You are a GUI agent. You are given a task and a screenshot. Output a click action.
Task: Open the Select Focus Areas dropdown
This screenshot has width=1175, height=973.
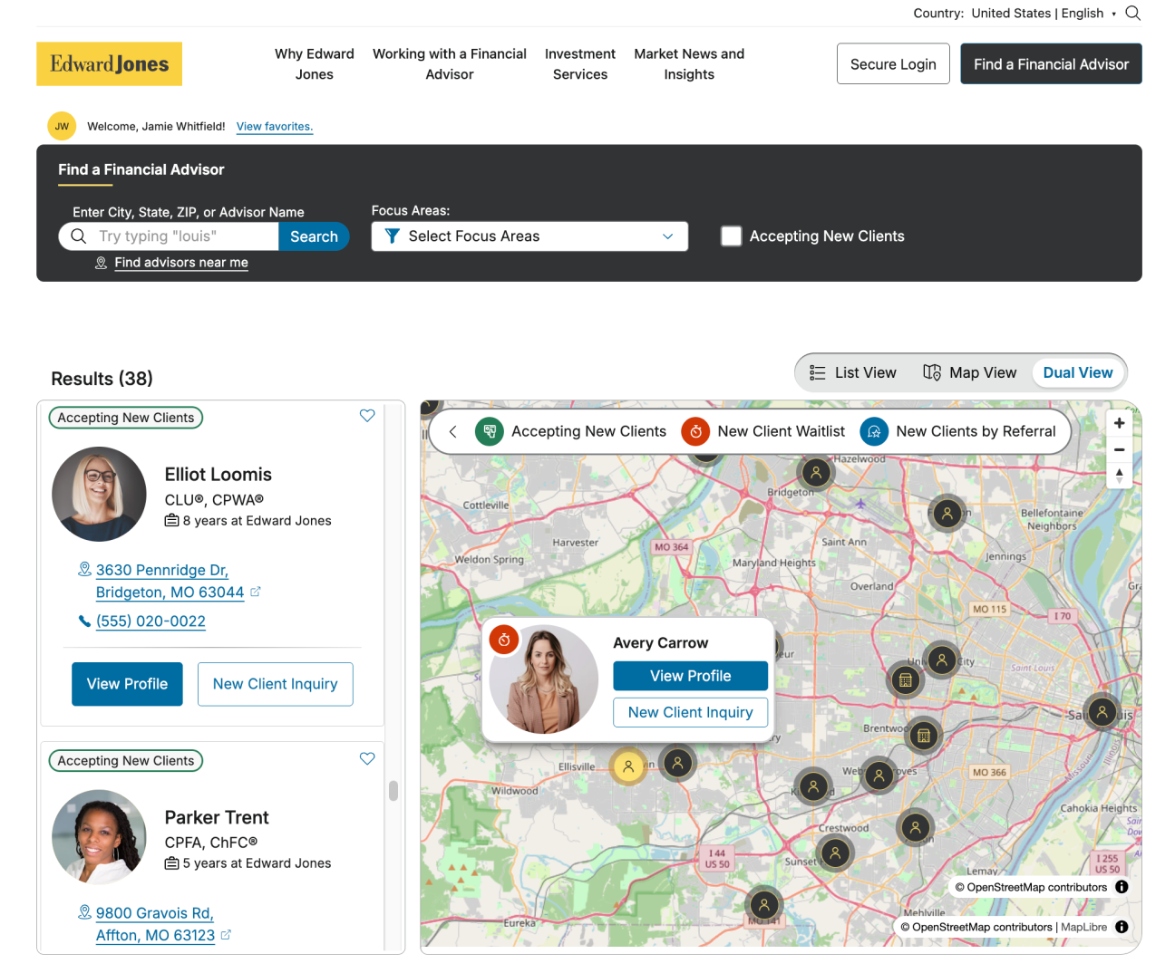[529, 236]
